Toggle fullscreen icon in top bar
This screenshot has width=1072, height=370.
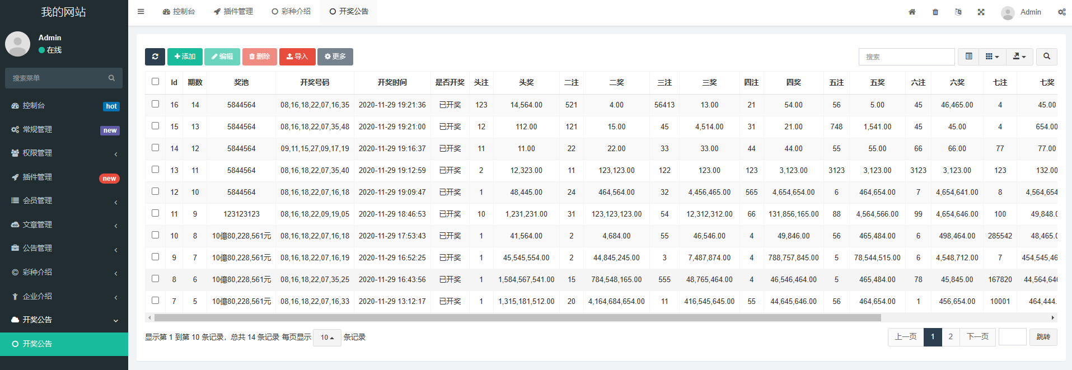(981, 12)
